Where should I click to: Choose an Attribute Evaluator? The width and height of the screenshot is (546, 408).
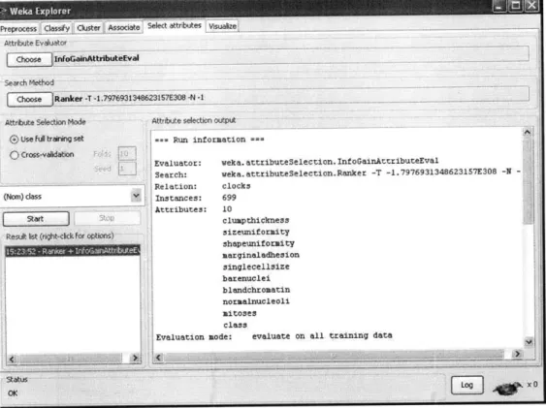(29, 59)
